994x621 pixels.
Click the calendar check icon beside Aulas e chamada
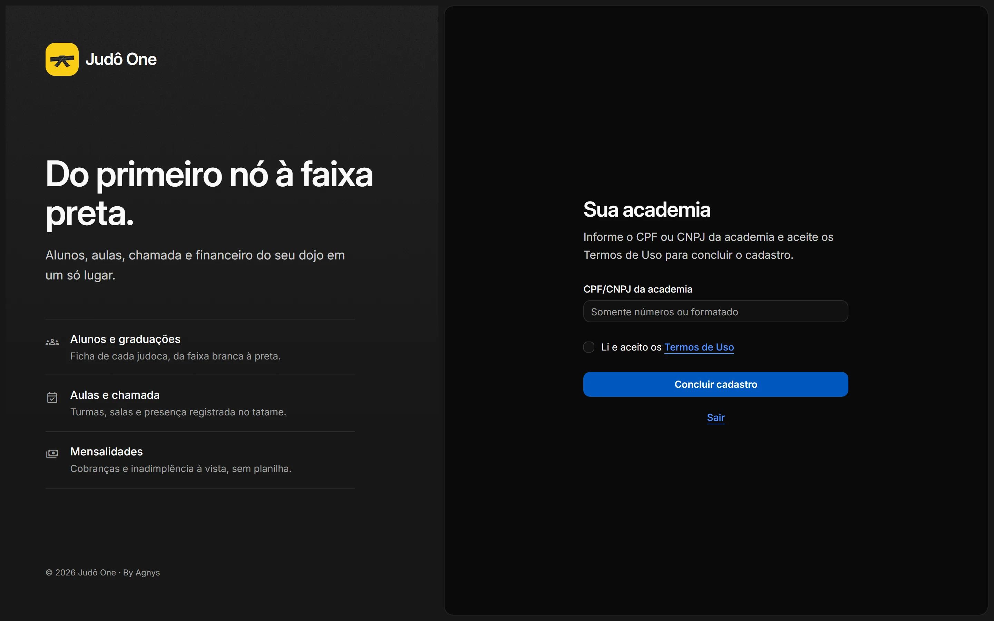(52, 397)
